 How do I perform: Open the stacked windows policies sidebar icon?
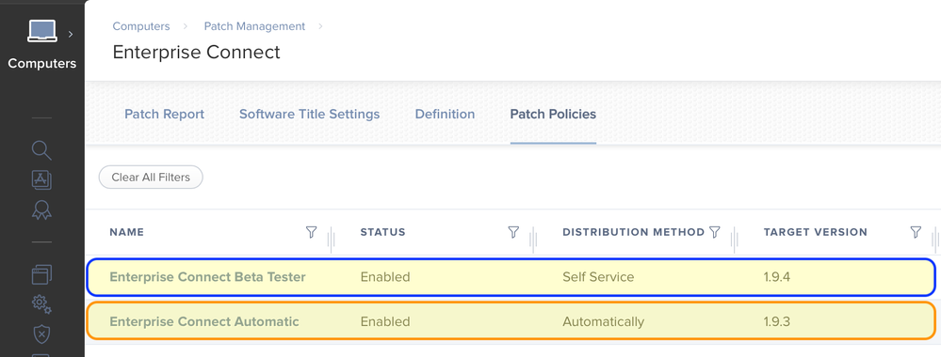[41, 274]
